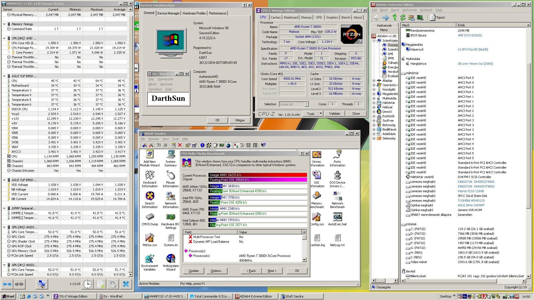Click the HWiNFO settings gear icon
534x300 pixels.
(x=113, y=284)
